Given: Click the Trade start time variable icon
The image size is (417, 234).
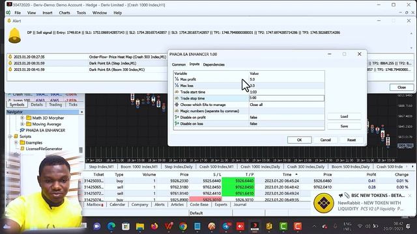Looking at the screenshot, I should [x=177, y=92].
